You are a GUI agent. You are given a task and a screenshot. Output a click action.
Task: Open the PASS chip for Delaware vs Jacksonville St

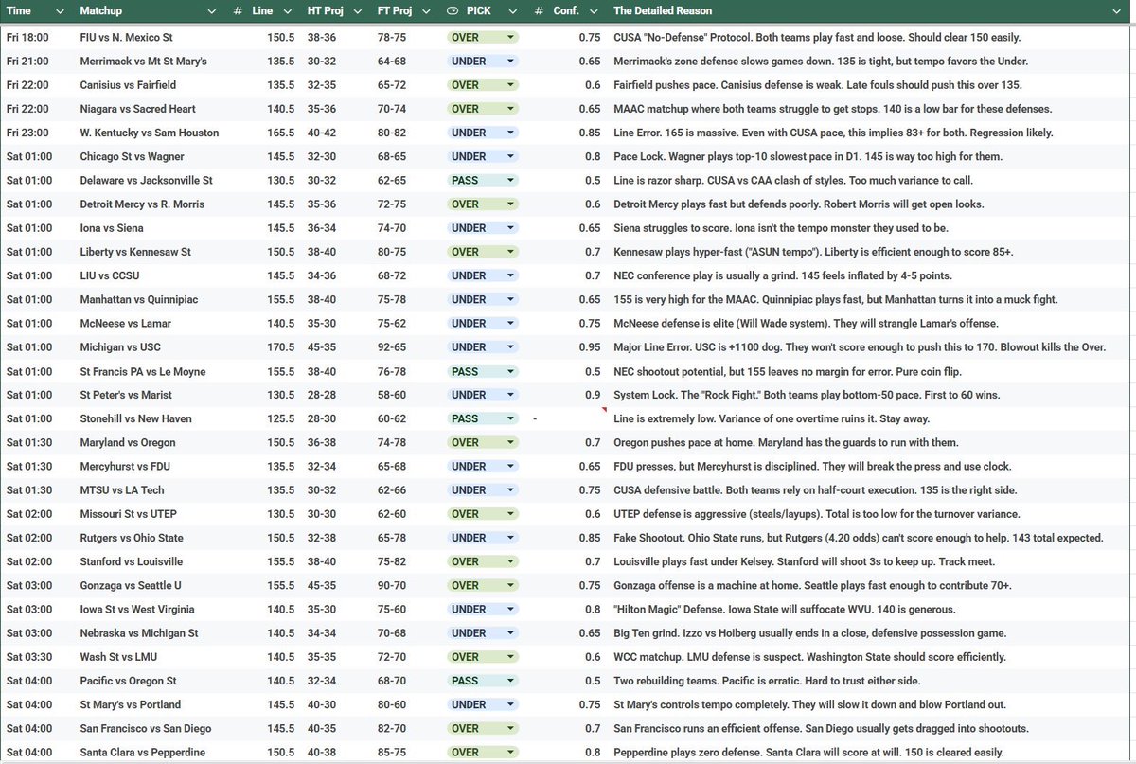pyautogui.click(x=483, y=180)
